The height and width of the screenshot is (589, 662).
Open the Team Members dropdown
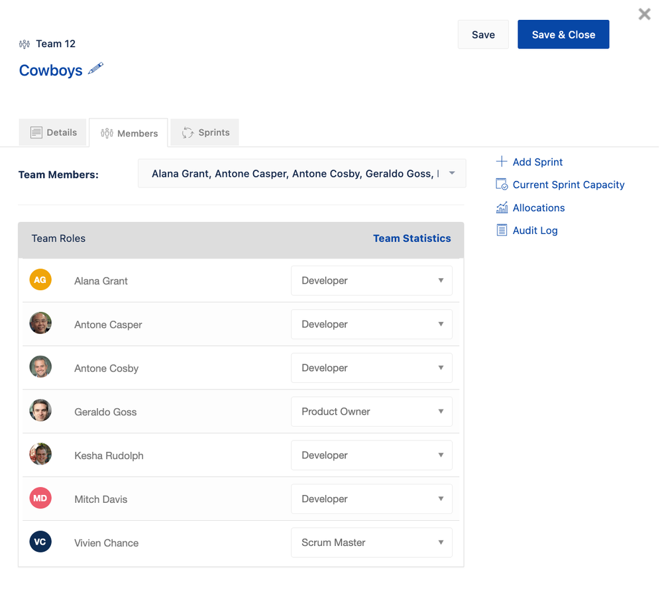click(302, 174)
